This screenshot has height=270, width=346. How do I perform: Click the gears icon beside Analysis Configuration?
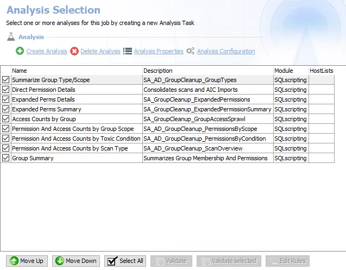(190, 51)
